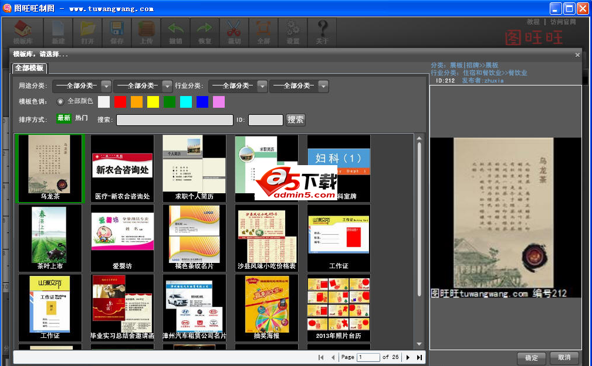
Task: Sort templates by 热门
Action: tap(82, 118)
